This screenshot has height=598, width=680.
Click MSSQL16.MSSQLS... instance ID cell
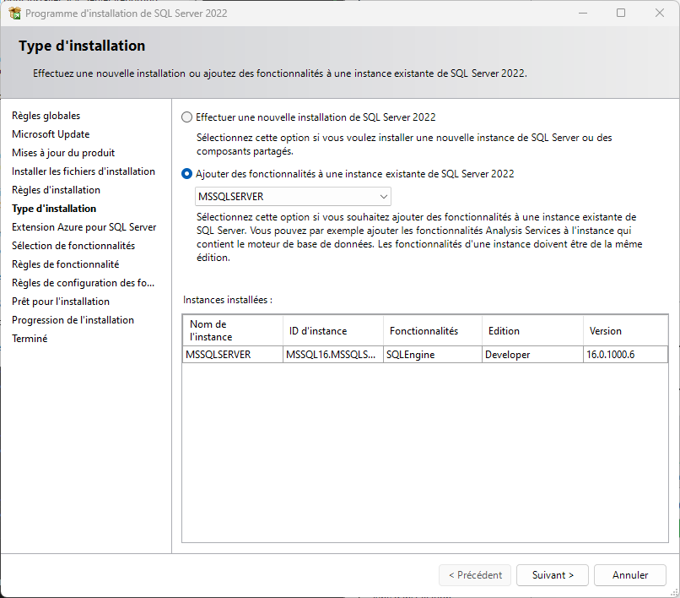(x=333, y=355)
